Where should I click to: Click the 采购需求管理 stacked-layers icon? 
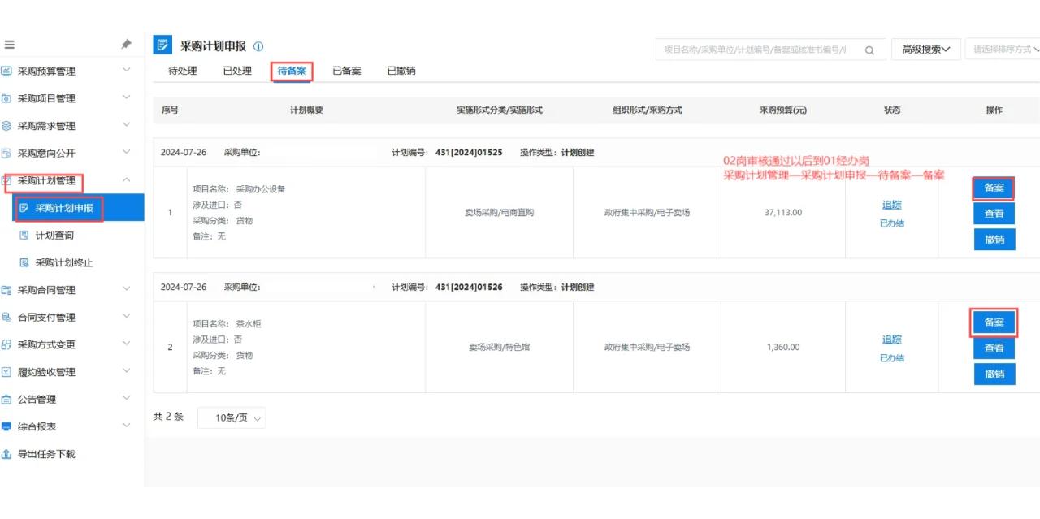6,126
